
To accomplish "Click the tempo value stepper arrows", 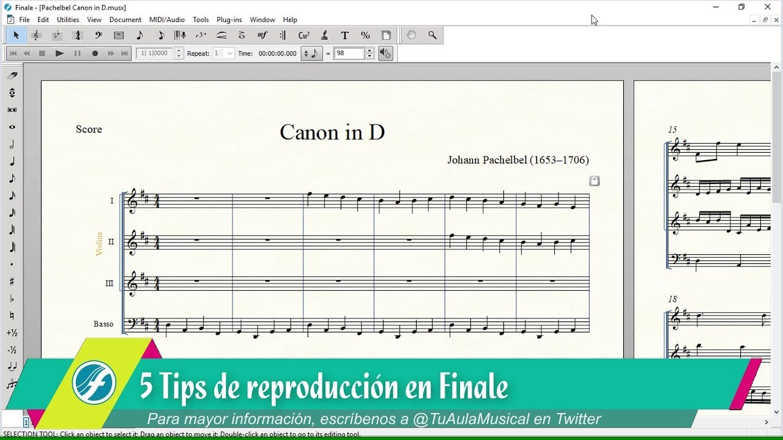I will click(x=369, y=54).
